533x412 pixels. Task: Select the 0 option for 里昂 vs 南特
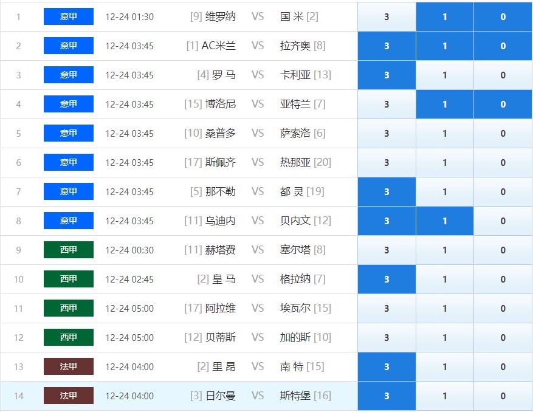503,367
